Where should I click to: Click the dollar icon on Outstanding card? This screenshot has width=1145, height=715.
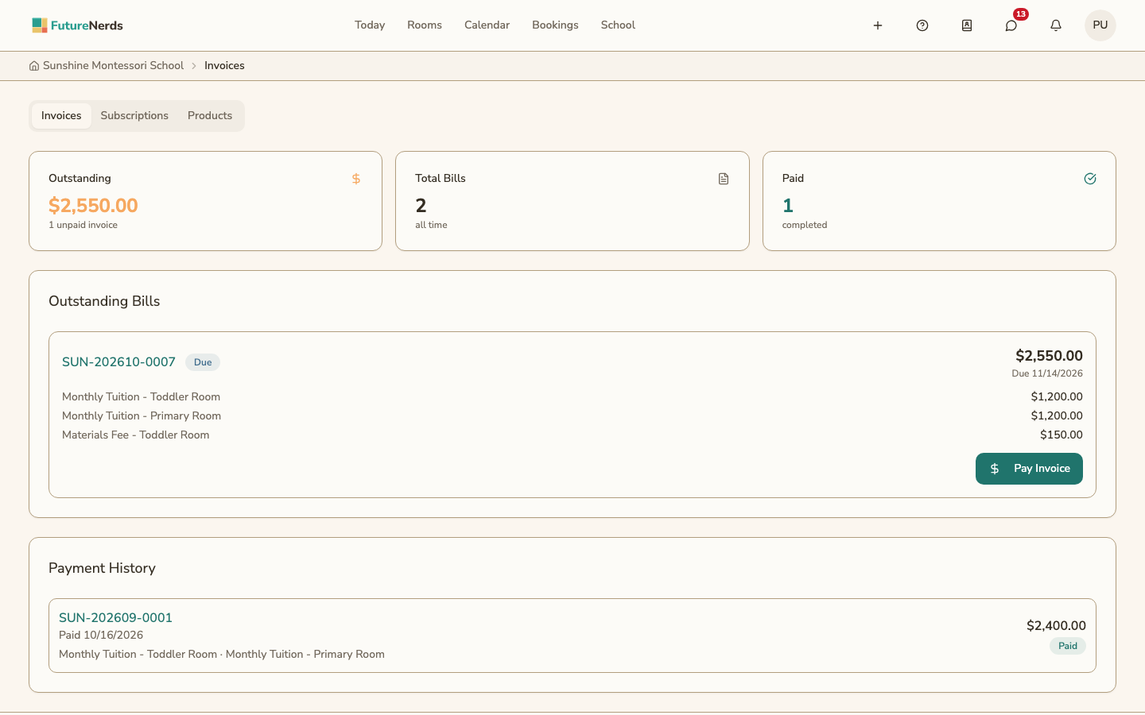tap(356, 179)
